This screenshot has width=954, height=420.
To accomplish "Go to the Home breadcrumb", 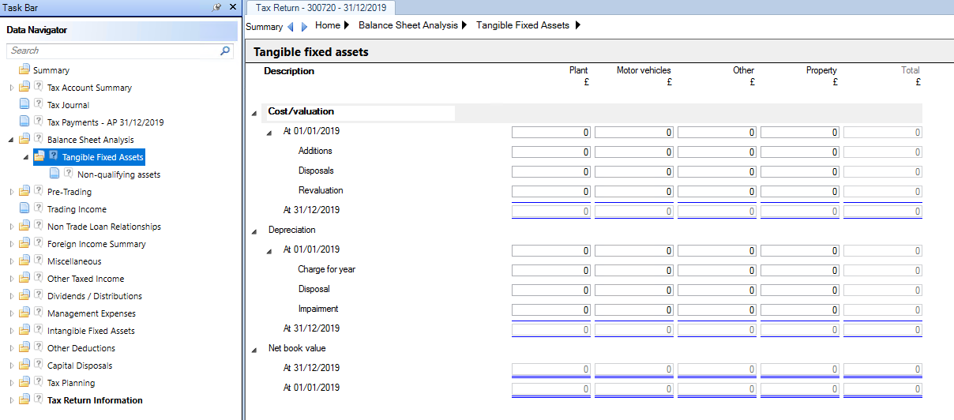I will click(x=327, y=25).
